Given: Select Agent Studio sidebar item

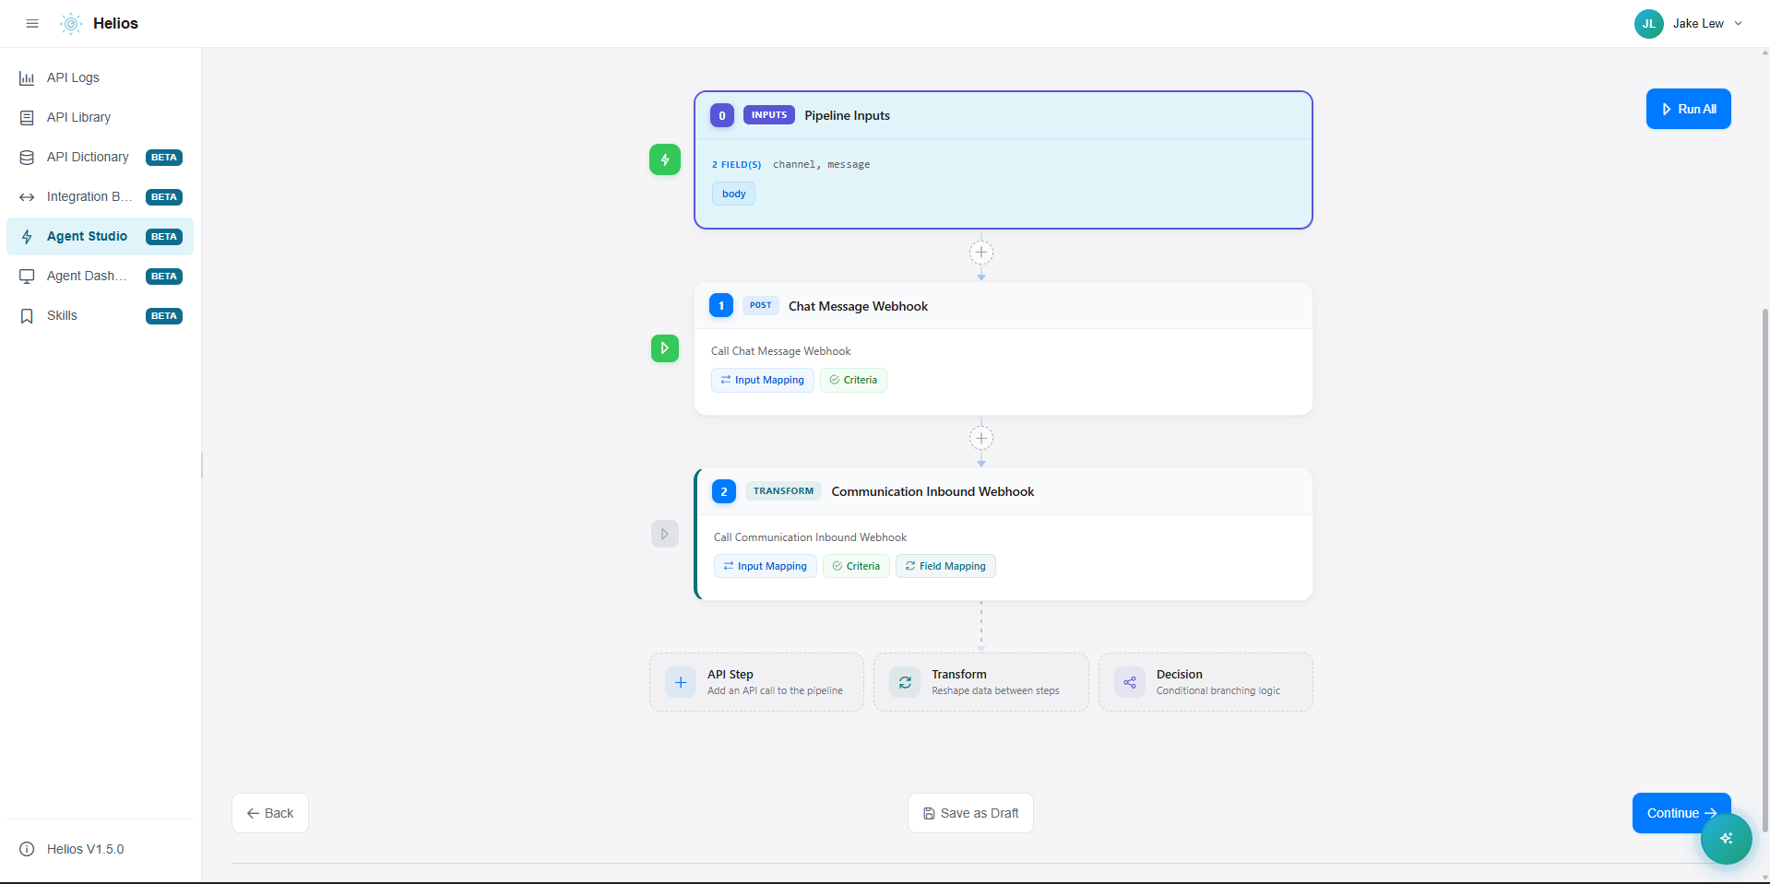Looking at the screenshot, I should tap(100, 236).
